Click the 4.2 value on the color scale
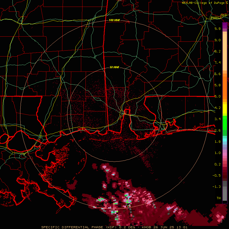The image size is (229, 229). [218, 108]
